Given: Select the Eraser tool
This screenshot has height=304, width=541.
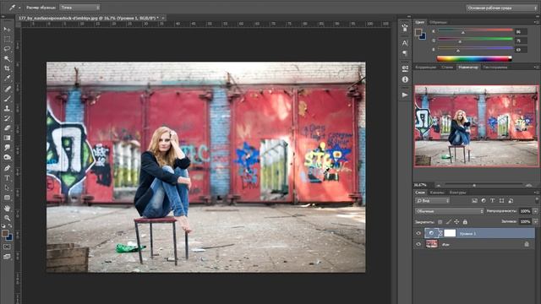Looking at the screenshot, I should coord(7,128).
